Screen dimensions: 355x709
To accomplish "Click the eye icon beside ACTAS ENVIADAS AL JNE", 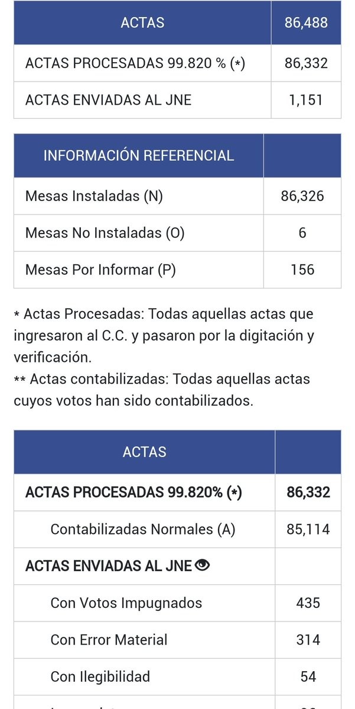I will point(203,566).
